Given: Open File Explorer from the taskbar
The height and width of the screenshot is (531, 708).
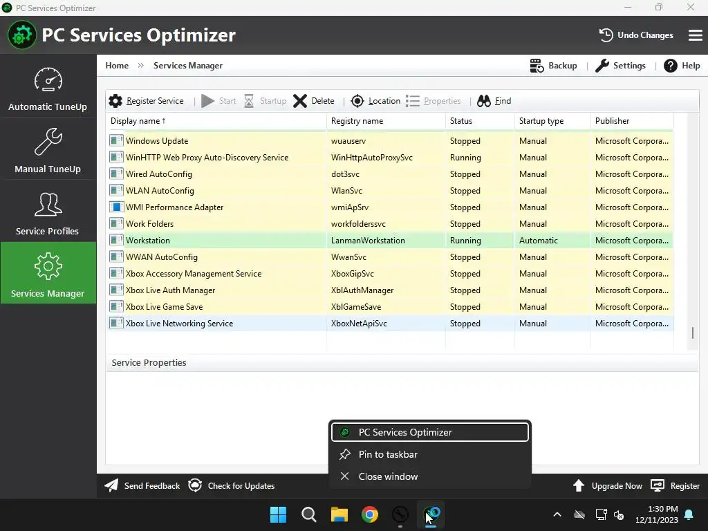Looking at the screenshot, I should pos(339,514).
